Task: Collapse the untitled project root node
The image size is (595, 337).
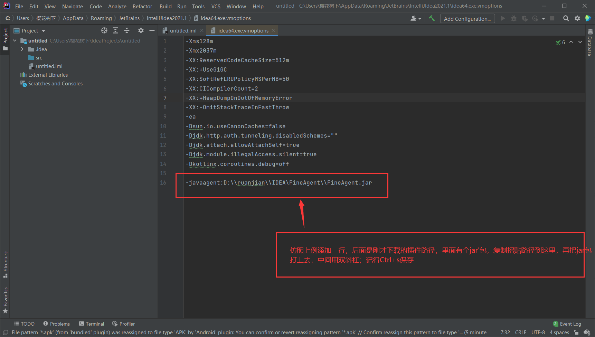Action: 15,41
